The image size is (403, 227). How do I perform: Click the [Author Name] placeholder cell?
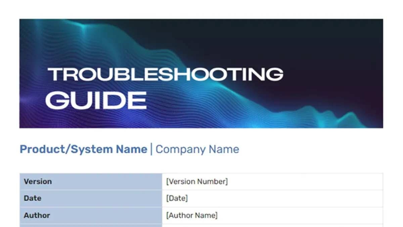pos(272,215)
